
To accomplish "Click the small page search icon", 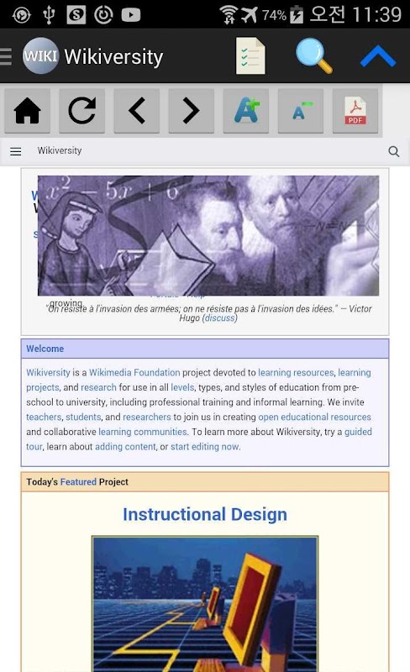I will 394,151.
